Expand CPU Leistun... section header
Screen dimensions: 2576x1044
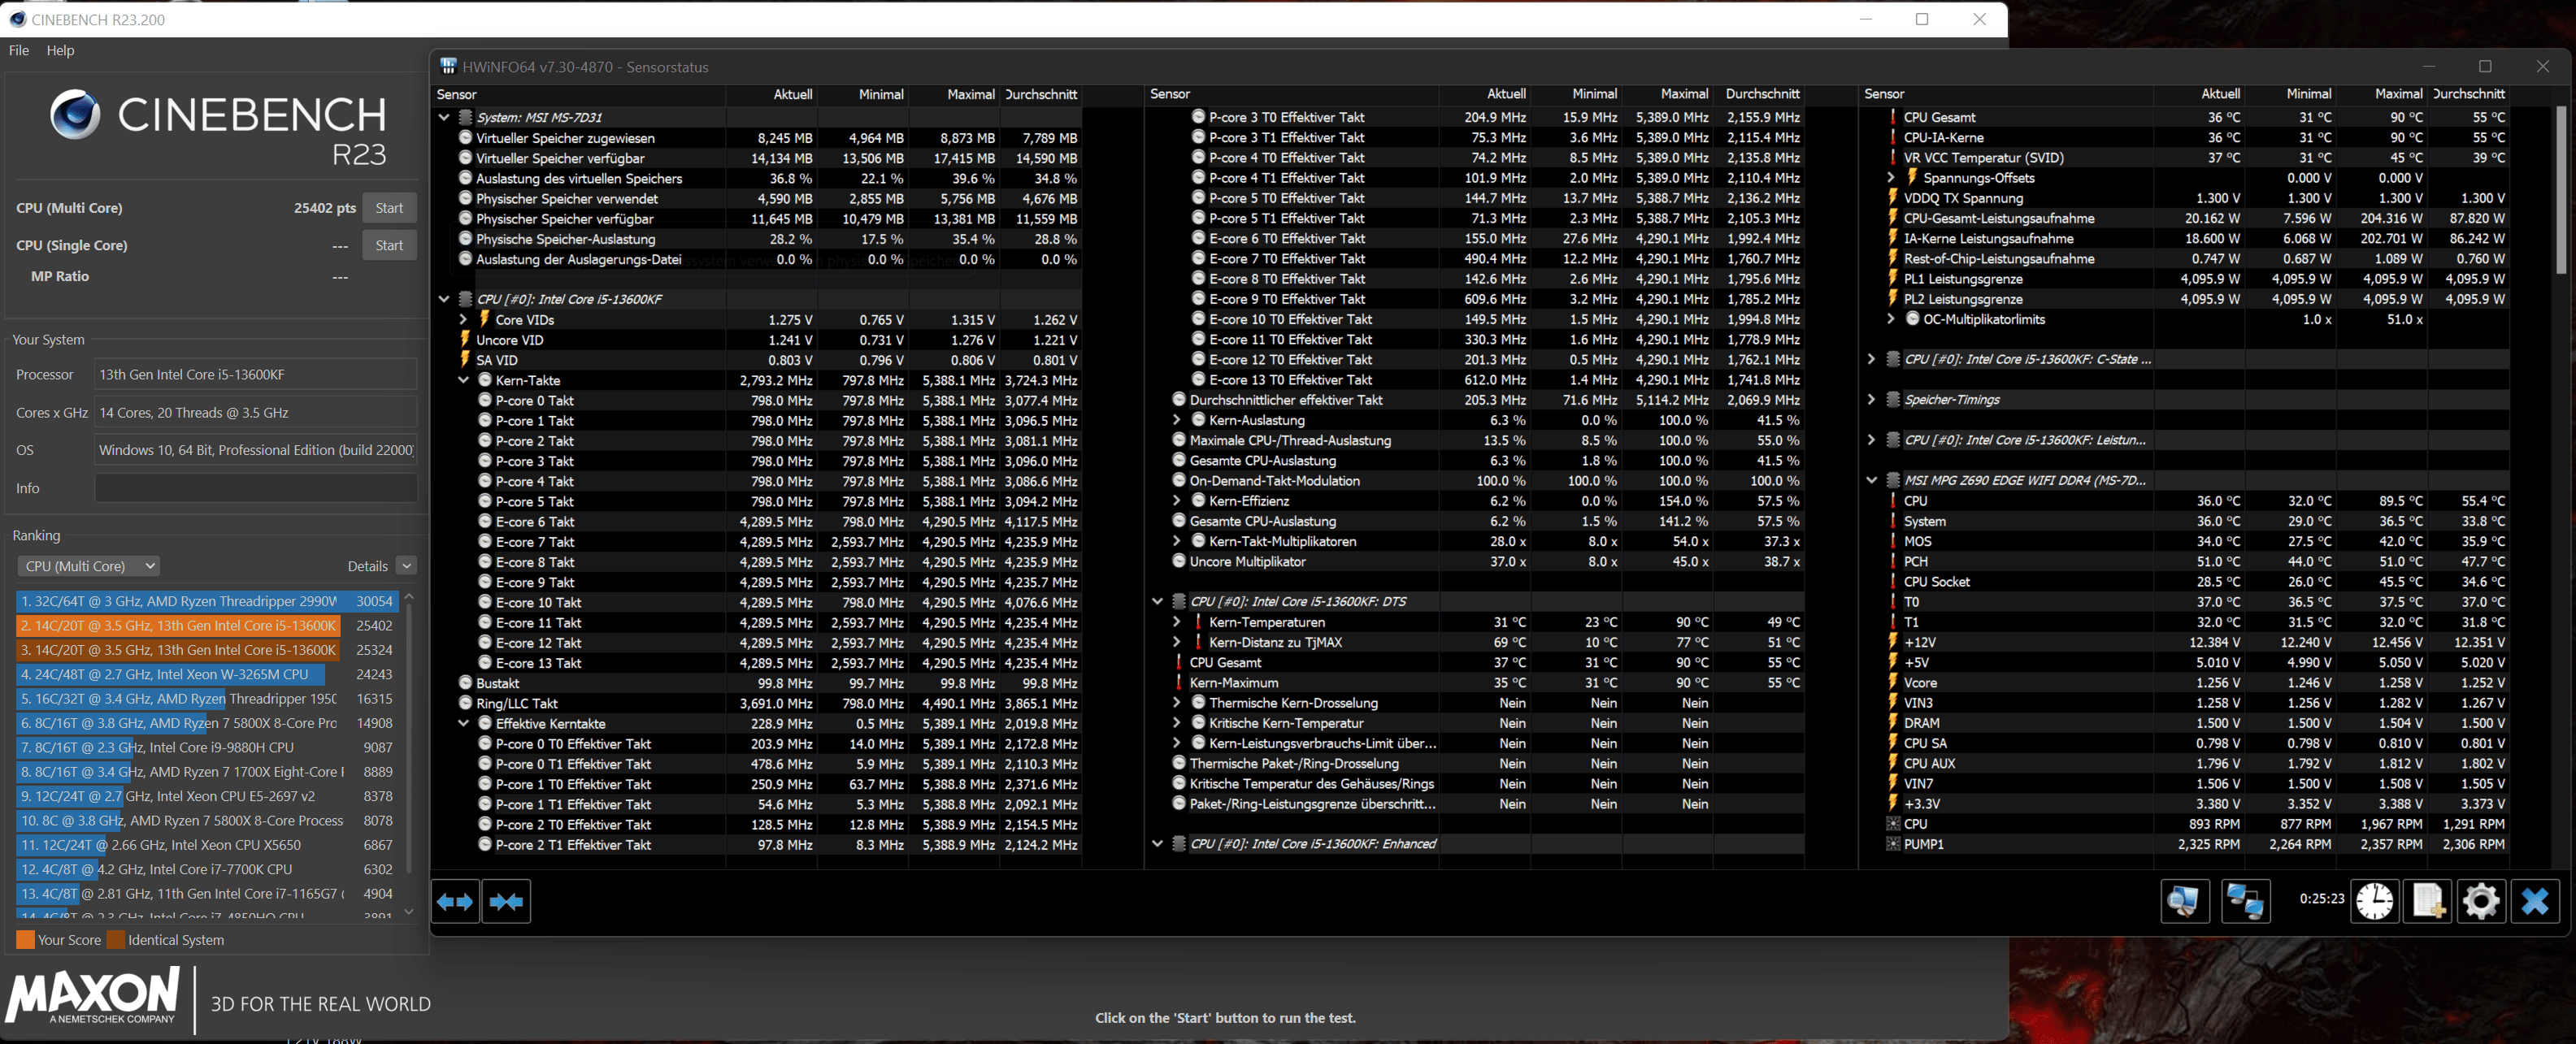1871,440
